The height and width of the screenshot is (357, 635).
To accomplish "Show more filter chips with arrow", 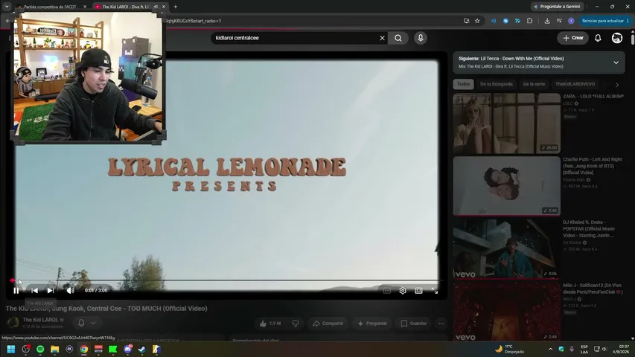I will (617, 85).
